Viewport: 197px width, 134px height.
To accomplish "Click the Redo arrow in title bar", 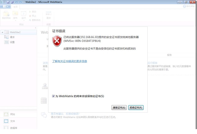I will [20, 2].
